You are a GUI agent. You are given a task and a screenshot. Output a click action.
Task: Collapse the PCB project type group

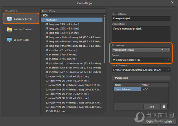pyautogui.click(x=42, y=15)
